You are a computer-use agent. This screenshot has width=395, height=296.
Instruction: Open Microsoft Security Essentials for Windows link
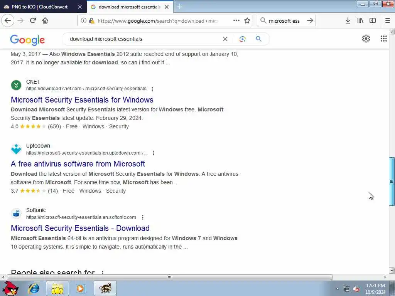[82, 100]
